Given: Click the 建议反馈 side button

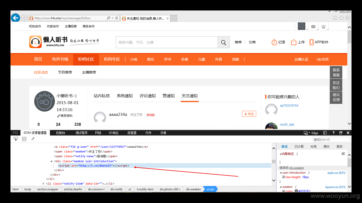Looking at the screenshot, I should pos(336,97).
